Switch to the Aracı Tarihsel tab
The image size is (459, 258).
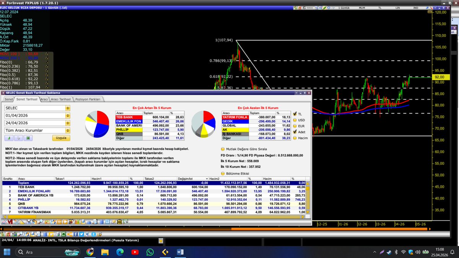(61, 99)
